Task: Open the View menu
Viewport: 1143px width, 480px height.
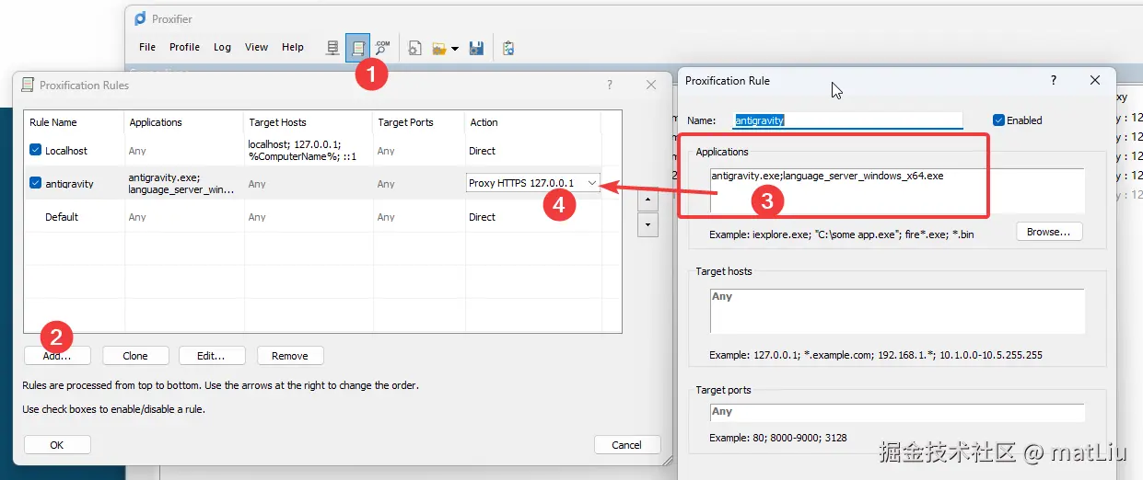Action: [256, 47]
